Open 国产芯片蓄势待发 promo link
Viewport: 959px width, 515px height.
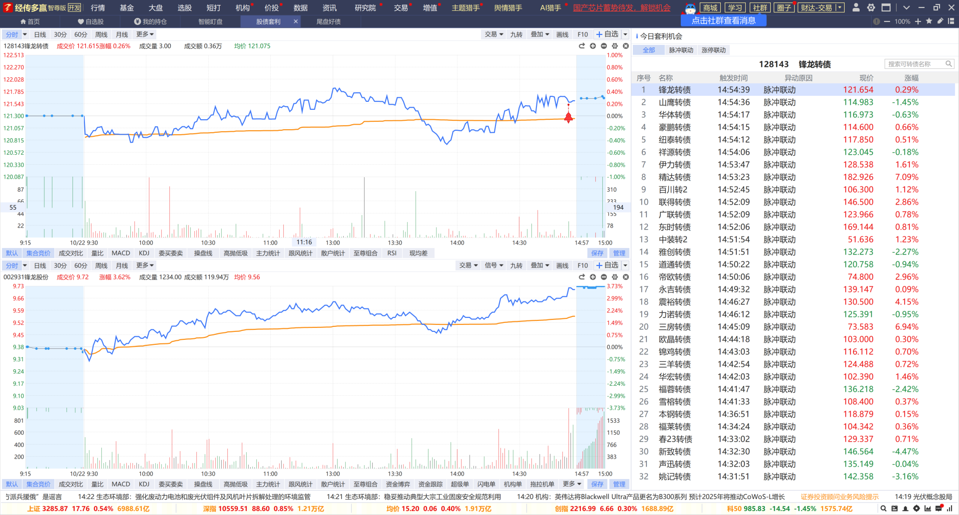pos(622,7)
